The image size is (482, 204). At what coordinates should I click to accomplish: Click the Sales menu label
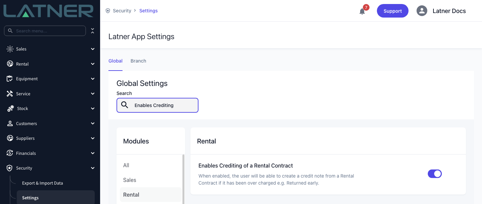pyautogui.click(x=21, y=49)
